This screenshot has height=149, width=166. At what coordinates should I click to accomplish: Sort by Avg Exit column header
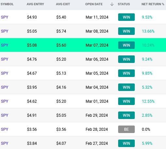63,4
